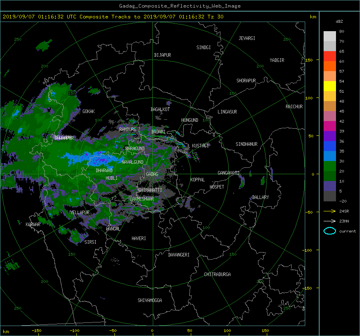The width and height of the screenshot is (360, 336).
Task: Click the GADAG radar center label
Action: point(152,174)
